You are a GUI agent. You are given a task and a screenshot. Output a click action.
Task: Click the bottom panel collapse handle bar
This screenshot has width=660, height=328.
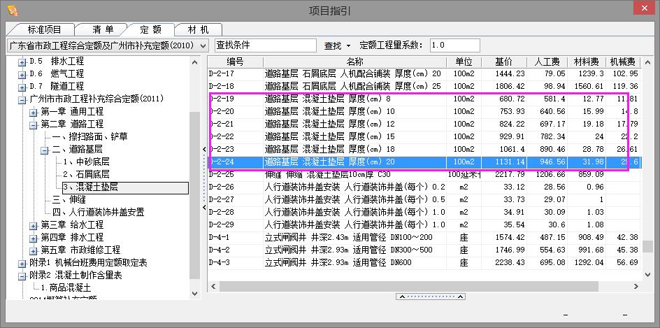[x=430, y=297]
